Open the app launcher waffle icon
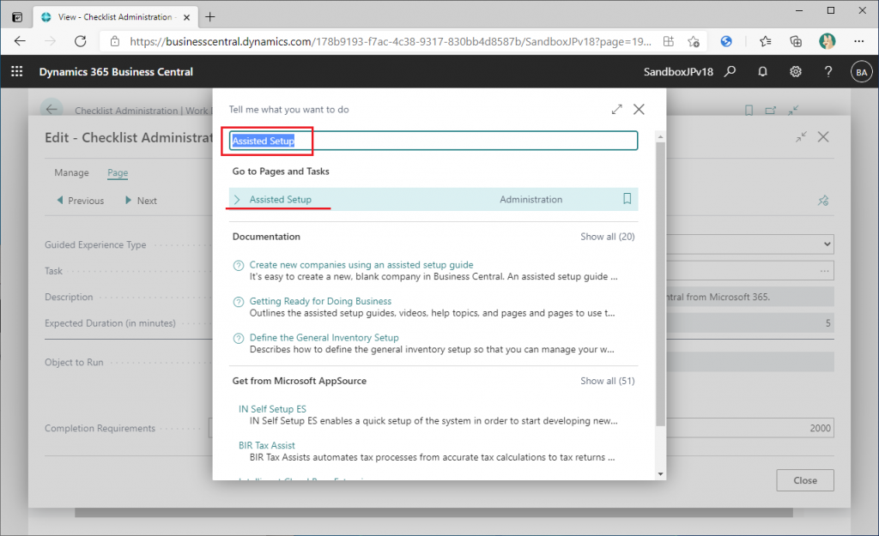This screenshot has height=536, width=879. (17, 72)
